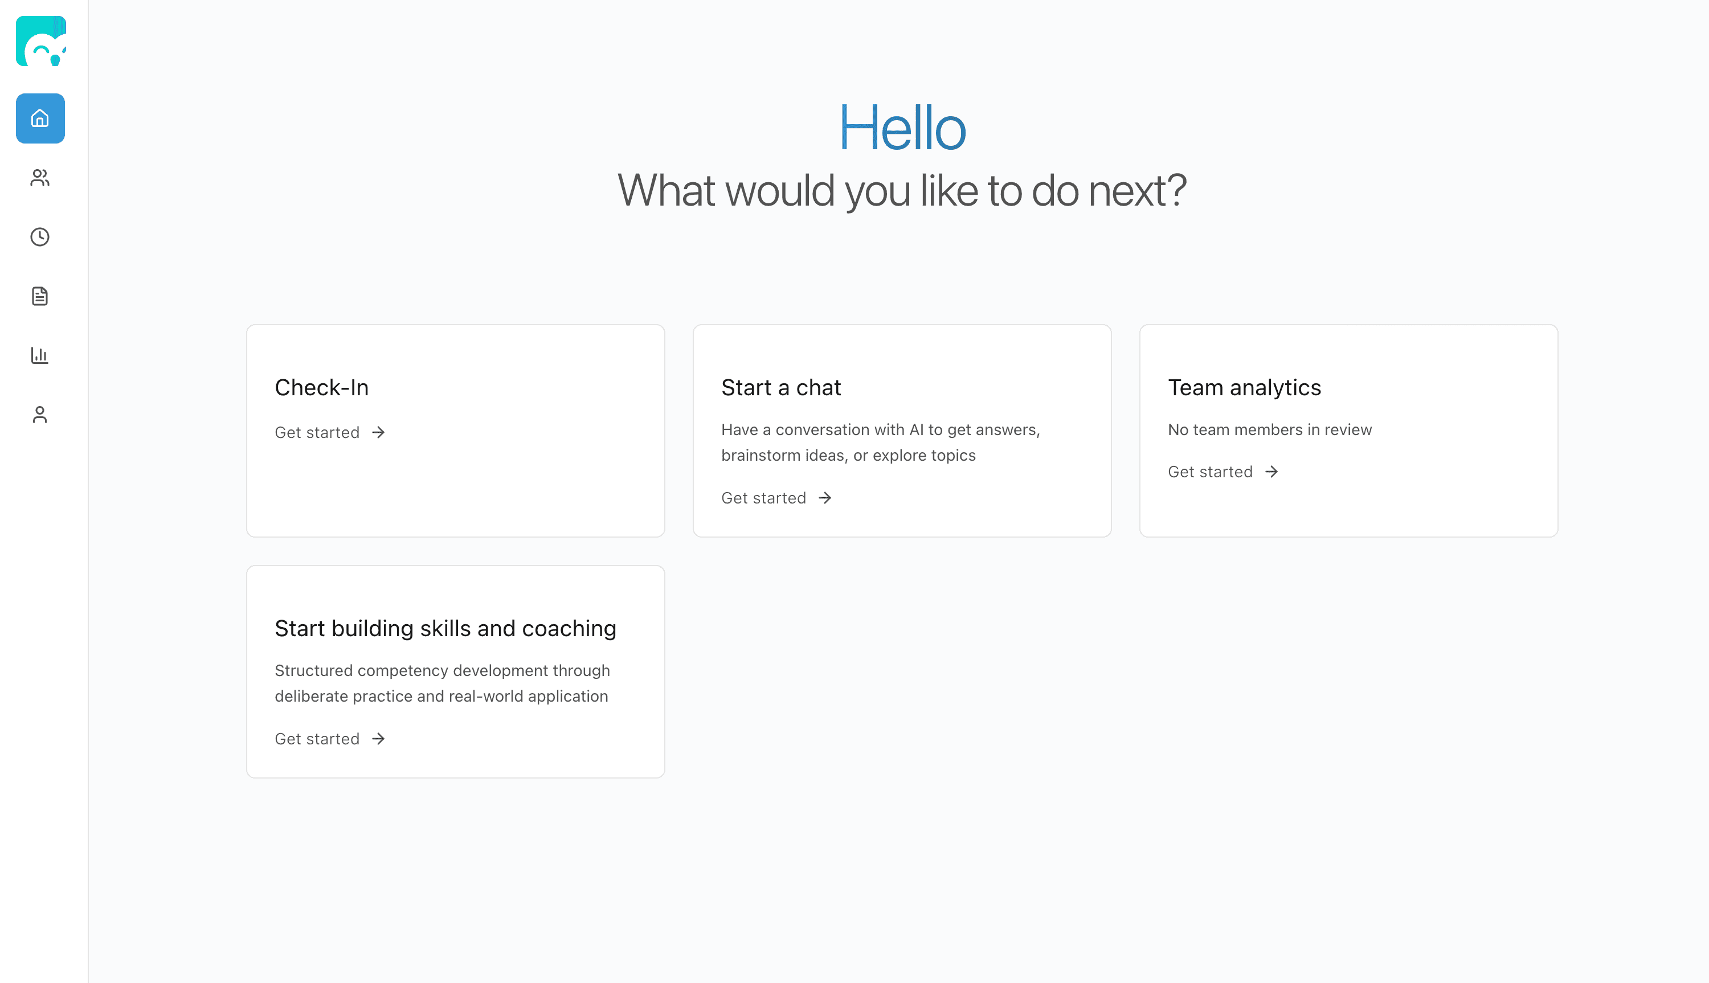Click the highlighted blue home button

pyautogui.click(x=40, y=119)
